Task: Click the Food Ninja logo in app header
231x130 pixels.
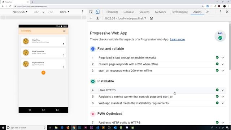Action: 26,31
